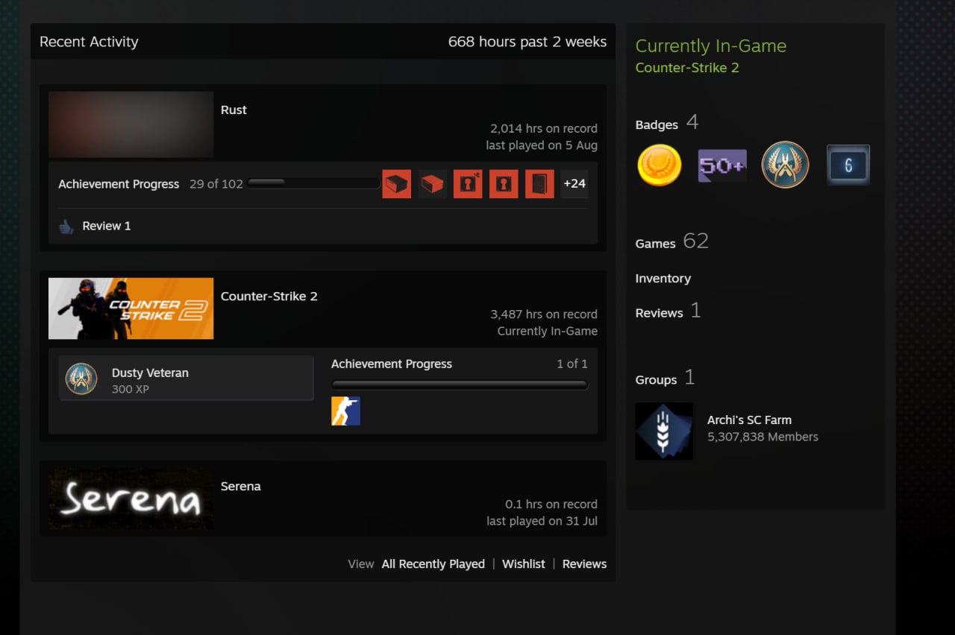The width and height of the screenshot is (955, 635).
Task: Click the 668 hours past 2 weeks text
Action: (527, 42)
